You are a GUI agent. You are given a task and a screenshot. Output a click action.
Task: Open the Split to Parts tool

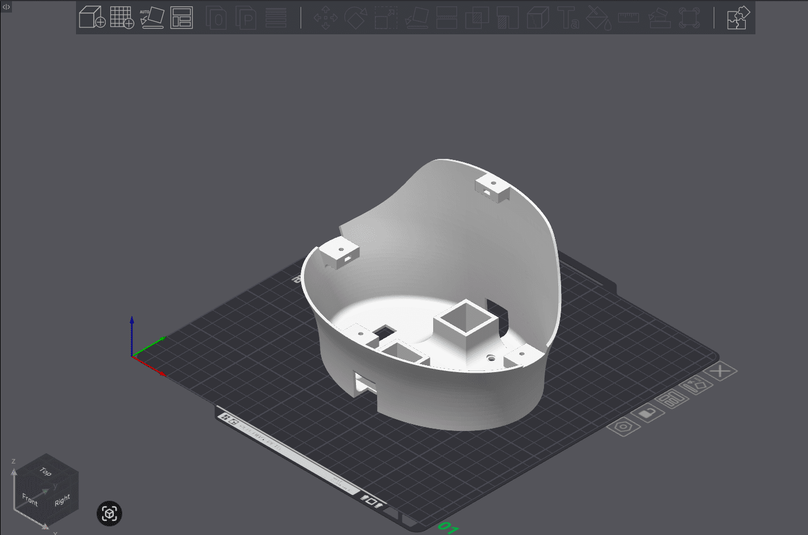[537, 18]
